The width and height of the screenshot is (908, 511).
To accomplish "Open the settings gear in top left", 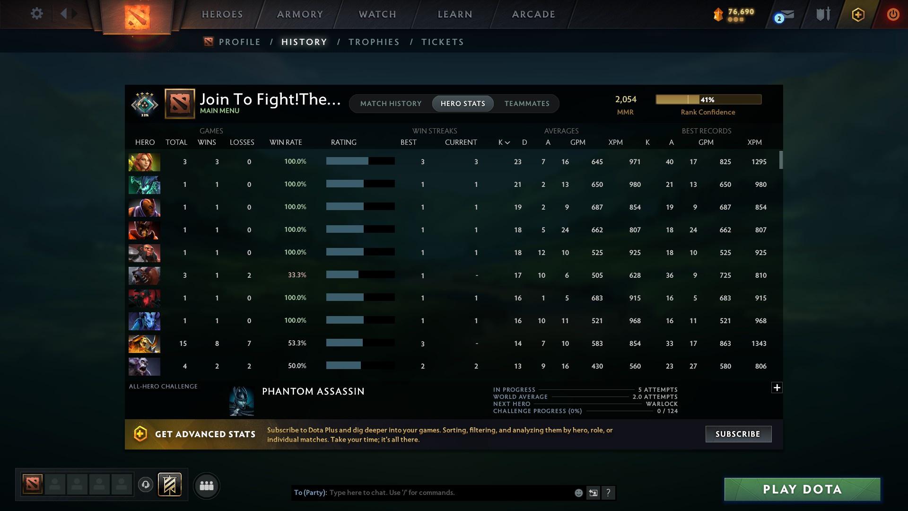I will 36,14.
